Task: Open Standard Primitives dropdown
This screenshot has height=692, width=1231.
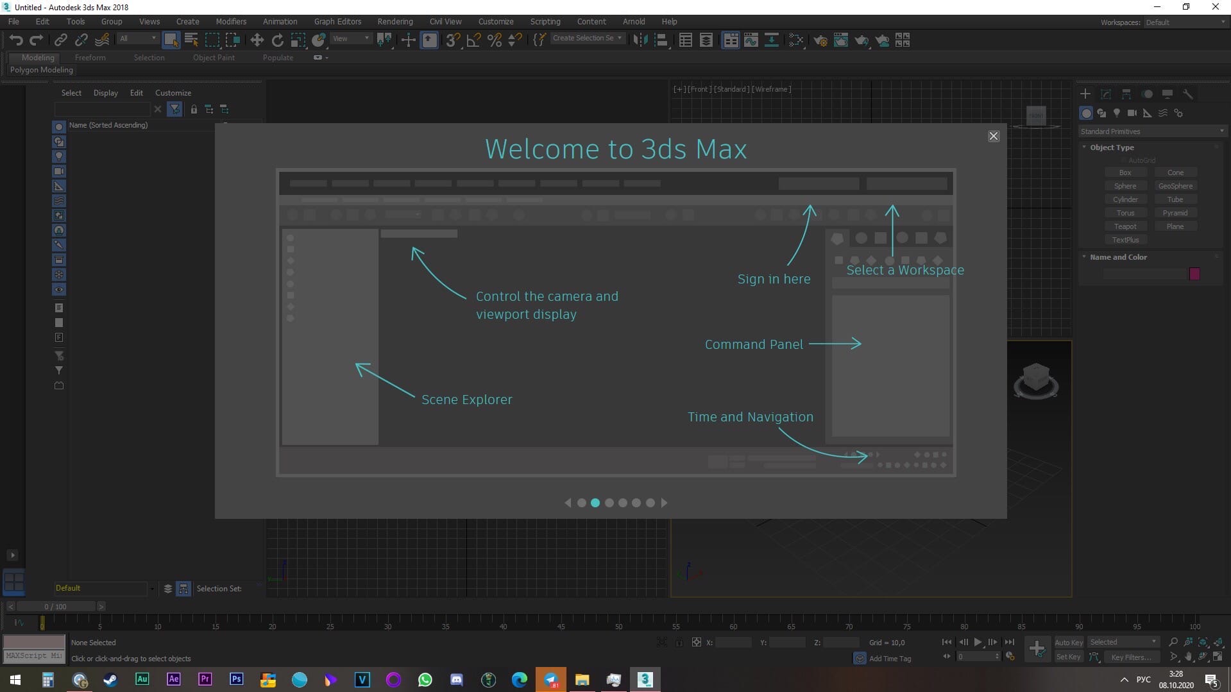Action: click(1152, 131)
